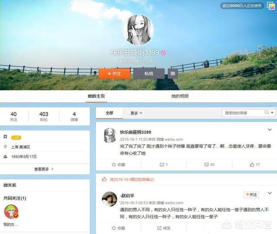This screenshot has width=277, height=234.
Task: Expand the 更多 filter dropdown
Action: (136, 113)
